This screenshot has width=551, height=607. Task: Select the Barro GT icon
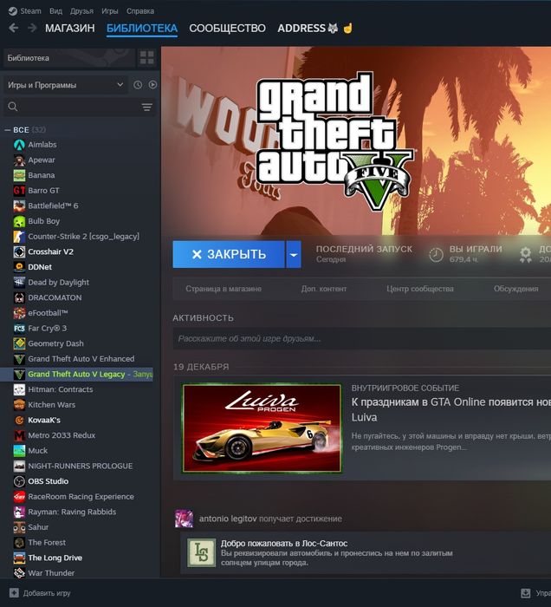click(19, 191)
